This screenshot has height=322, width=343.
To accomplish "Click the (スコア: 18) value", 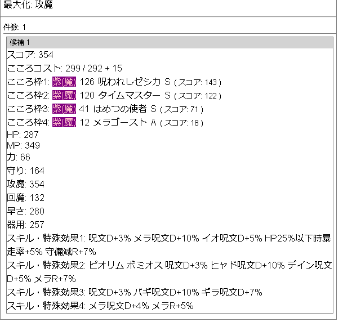I will pos(181,123).
